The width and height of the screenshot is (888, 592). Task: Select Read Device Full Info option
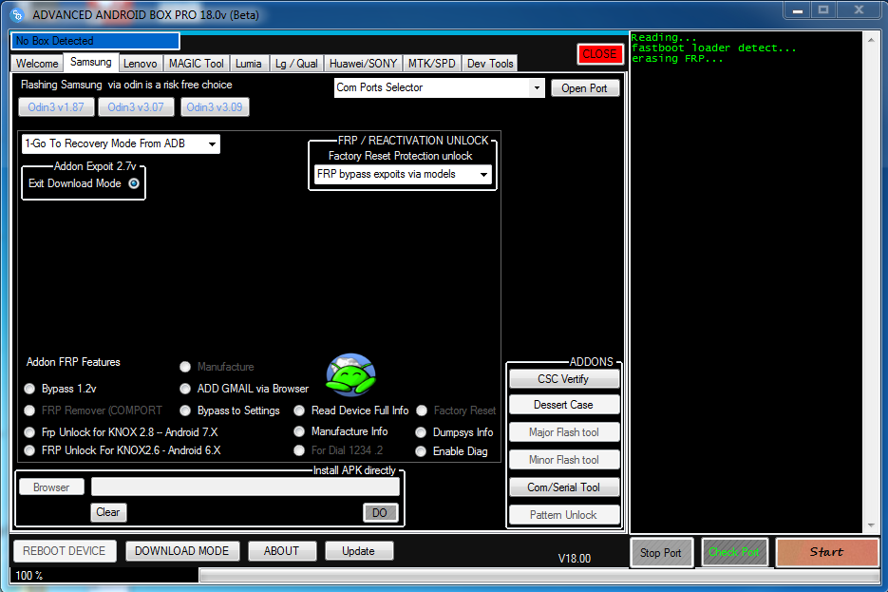coord(299,411)
